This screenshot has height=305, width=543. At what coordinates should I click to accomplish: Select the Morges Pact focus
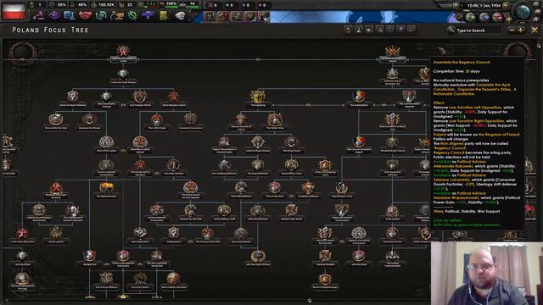click(89, 258)
